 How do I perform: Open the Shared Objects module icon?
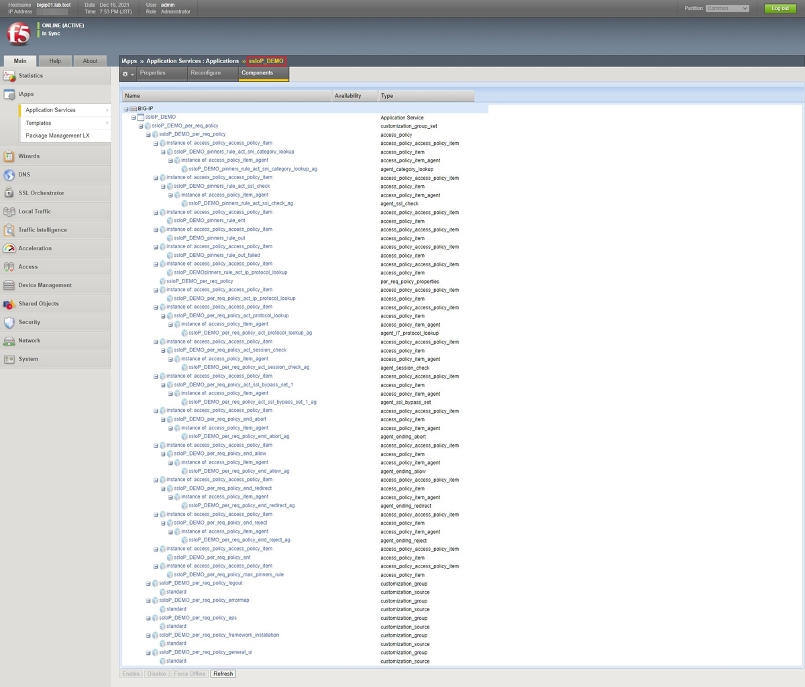9,303
